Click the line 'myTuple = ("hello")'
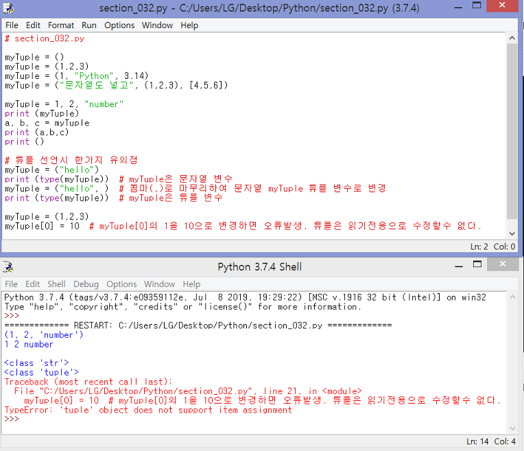 click(x=52, y=170)
